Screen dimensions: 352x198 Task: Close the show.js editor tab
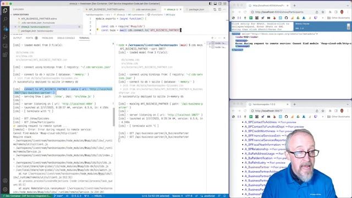click(x=180, y=9)
